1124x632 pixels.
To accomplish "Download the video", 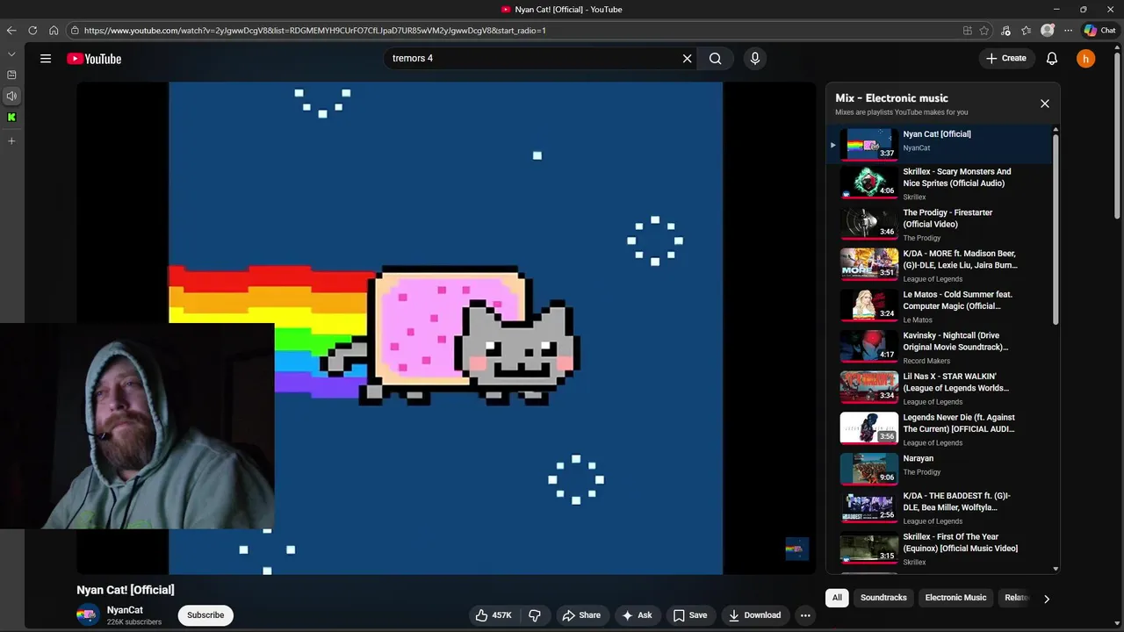I will (754, 615).
